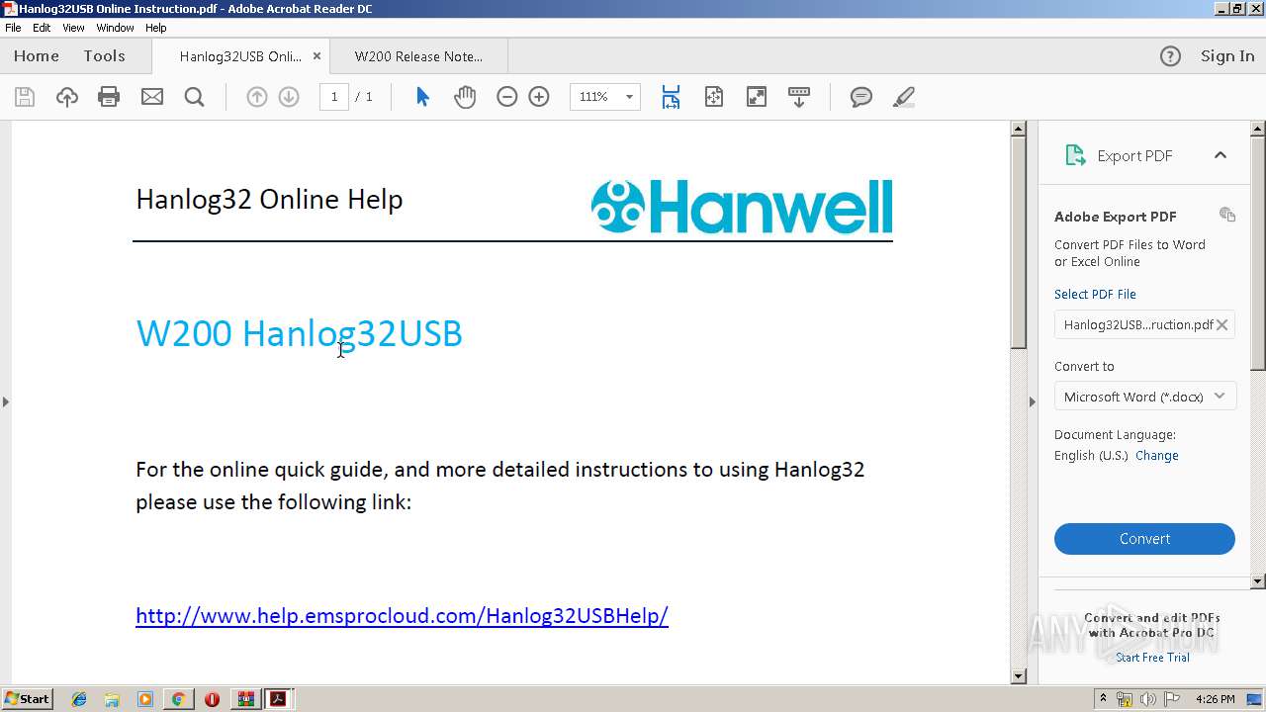Click copy icon beside Adobe Export PDF
Screen dimensions: 1266x712
(x=1227, y=215)
